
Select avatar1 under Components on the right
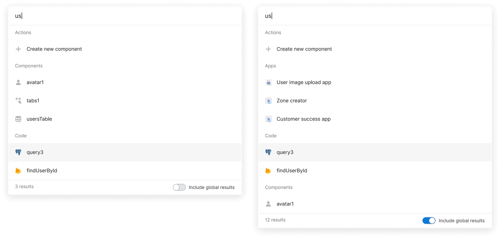285,204
